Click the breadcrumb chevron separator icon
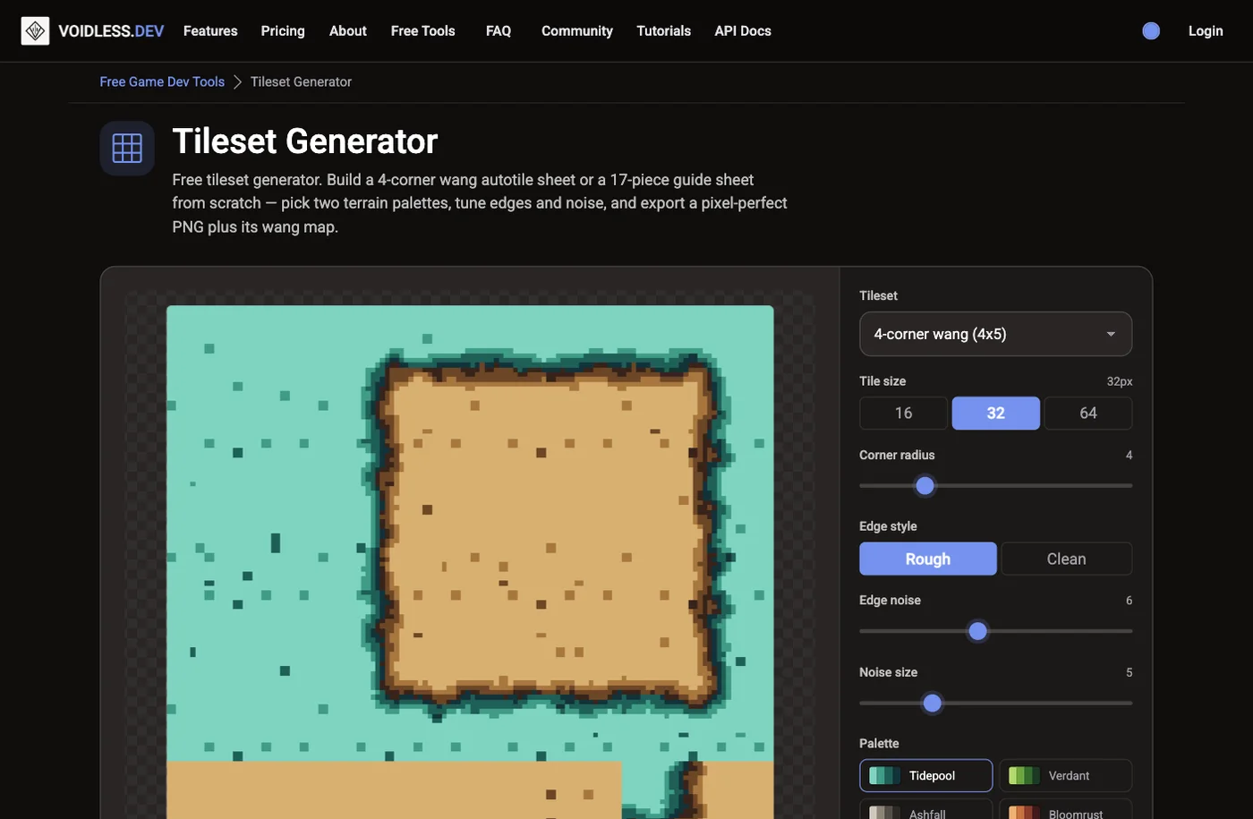Screen dimensions: 1253x819 click(238, 81)
